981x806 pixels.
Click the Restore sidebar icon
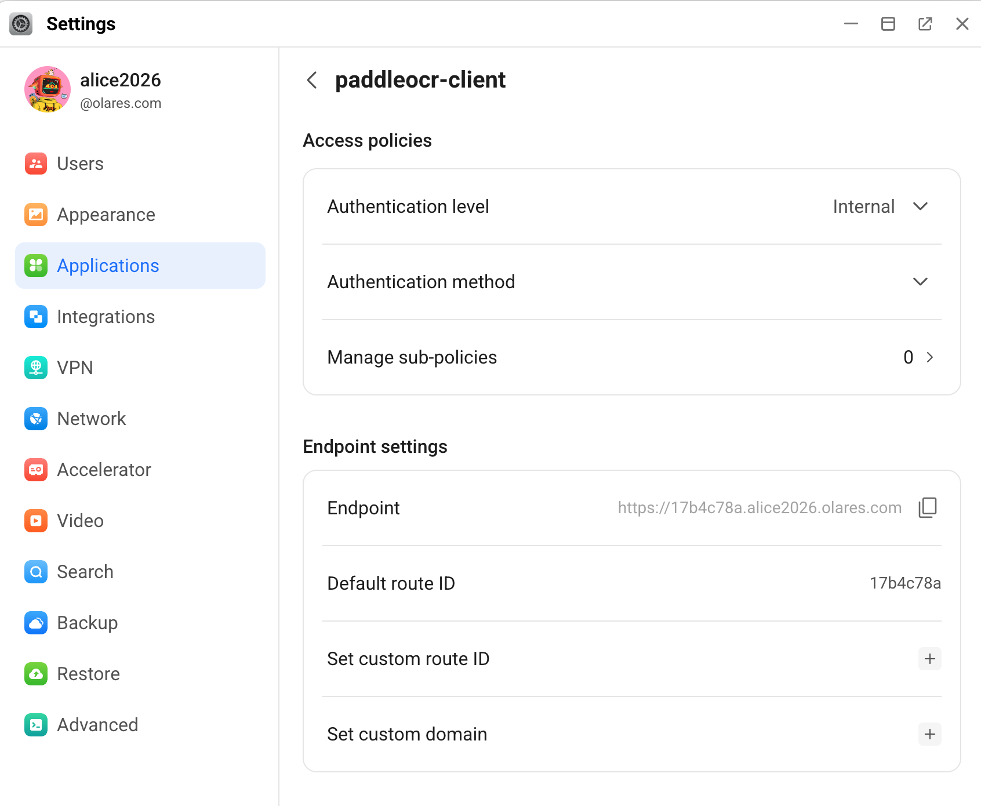(36, 674)
